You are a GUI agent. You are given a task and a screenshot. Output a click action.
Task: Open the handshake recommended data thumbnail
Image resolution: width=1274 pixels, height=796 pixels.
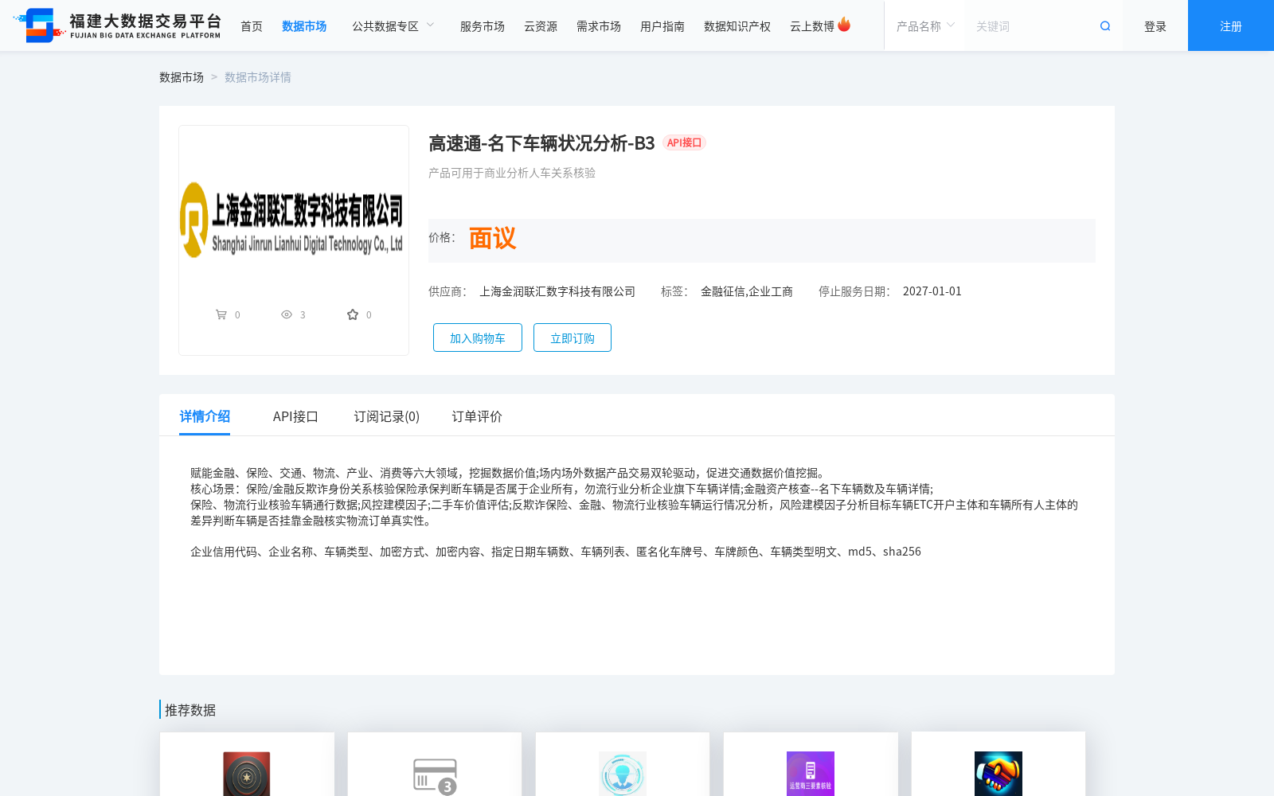[998, 773]
